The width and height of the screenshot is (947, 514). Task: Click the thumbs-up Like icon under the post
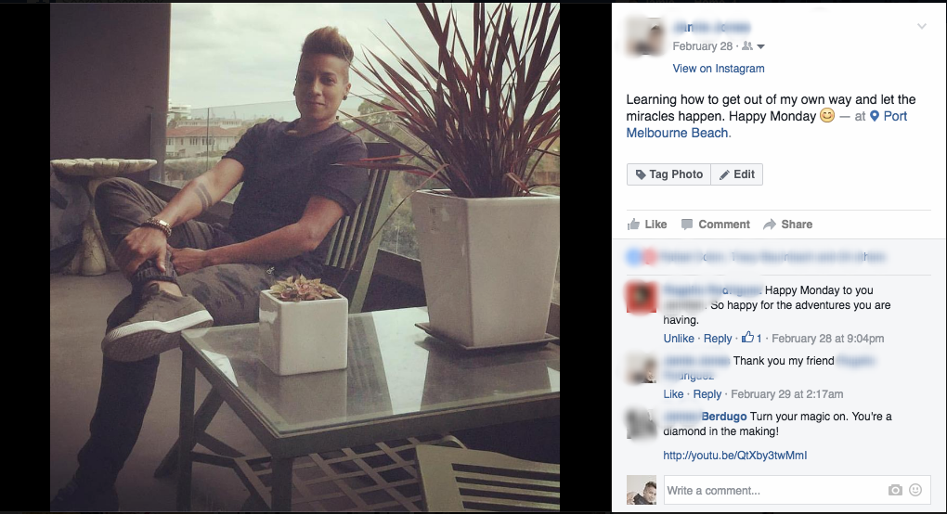tap(633, 225)
